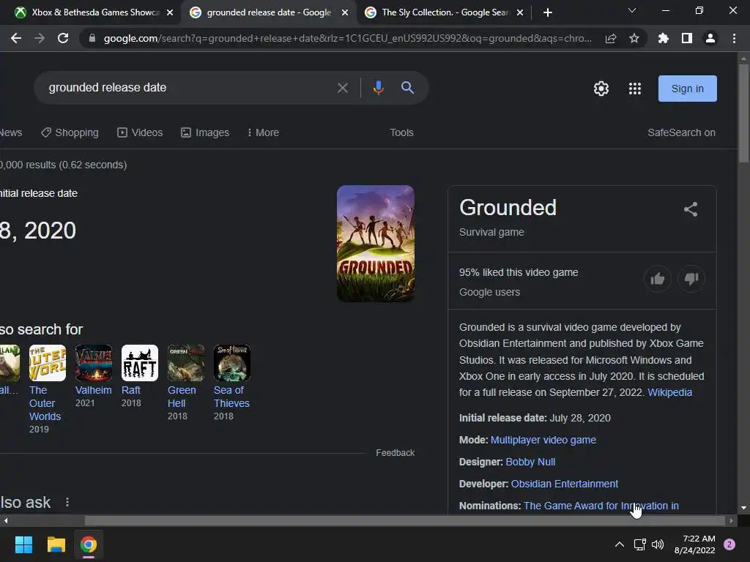The image size is (750, 562).
Task: Switch to The Sly Collection search tab
Action: (x=443, y=12)
